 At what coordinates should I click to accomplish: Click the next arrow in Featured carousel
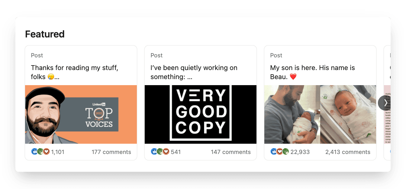[x=385, y=103]
